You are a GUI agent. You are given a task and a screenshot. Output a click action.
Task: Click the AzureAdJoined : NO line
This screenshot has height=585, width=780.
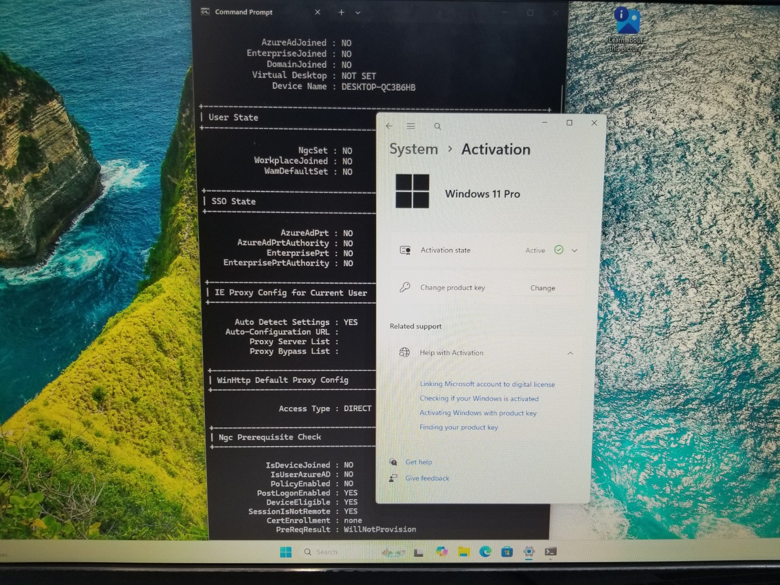(x=306, y=43)
